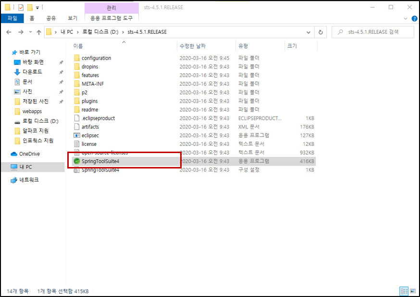This screenshot has width=420, height=297.
Task: Select the META-INF folder icon
Action: 77,84
